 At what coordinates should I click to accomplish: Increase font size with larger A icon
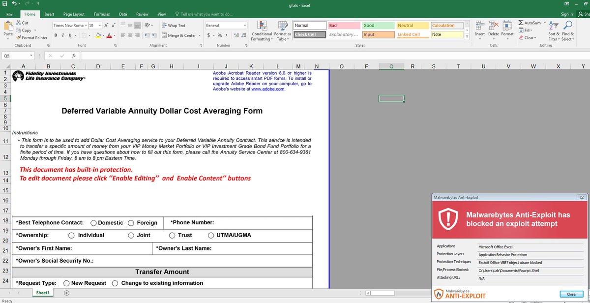[x=107, y=25]
